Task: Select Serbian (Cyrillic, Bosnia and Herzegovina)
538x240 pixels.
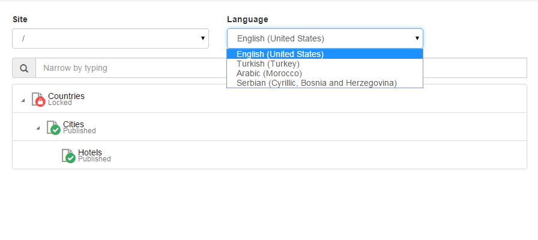Action: pos(316,83)
